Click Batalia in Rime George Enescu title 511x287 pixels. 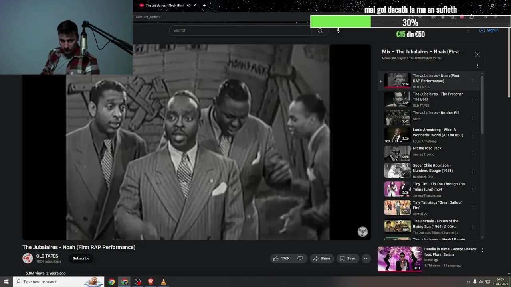click(x=450, y=252)
